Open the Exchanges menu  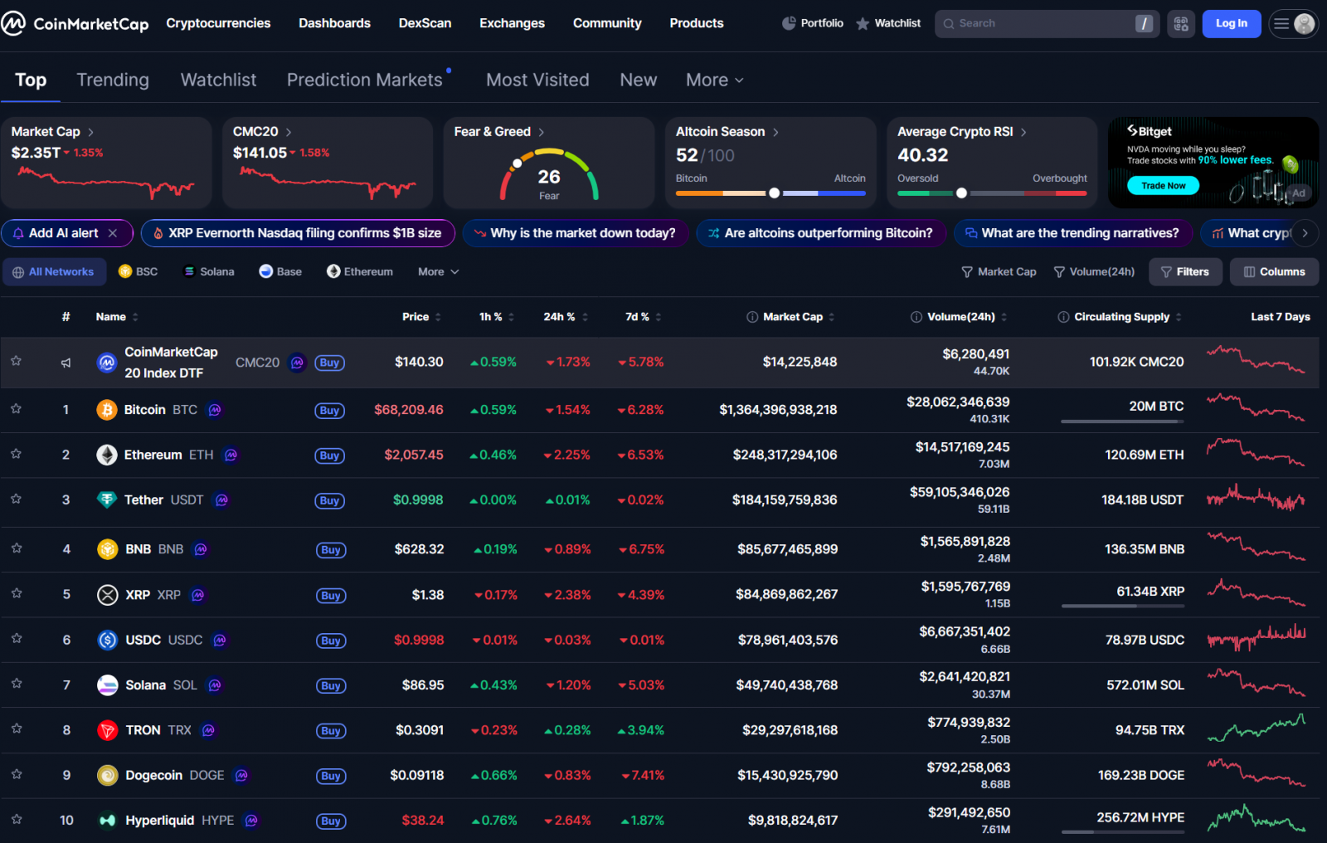tap(512, 23)
